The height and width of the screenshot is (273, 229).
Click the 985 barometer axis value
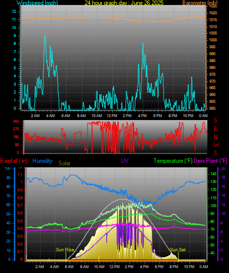212,61
